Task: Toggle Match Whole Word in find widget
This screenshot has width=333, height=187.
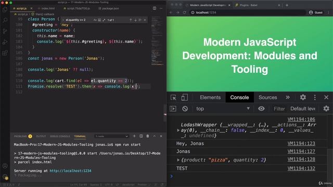Action: (99, 20)
